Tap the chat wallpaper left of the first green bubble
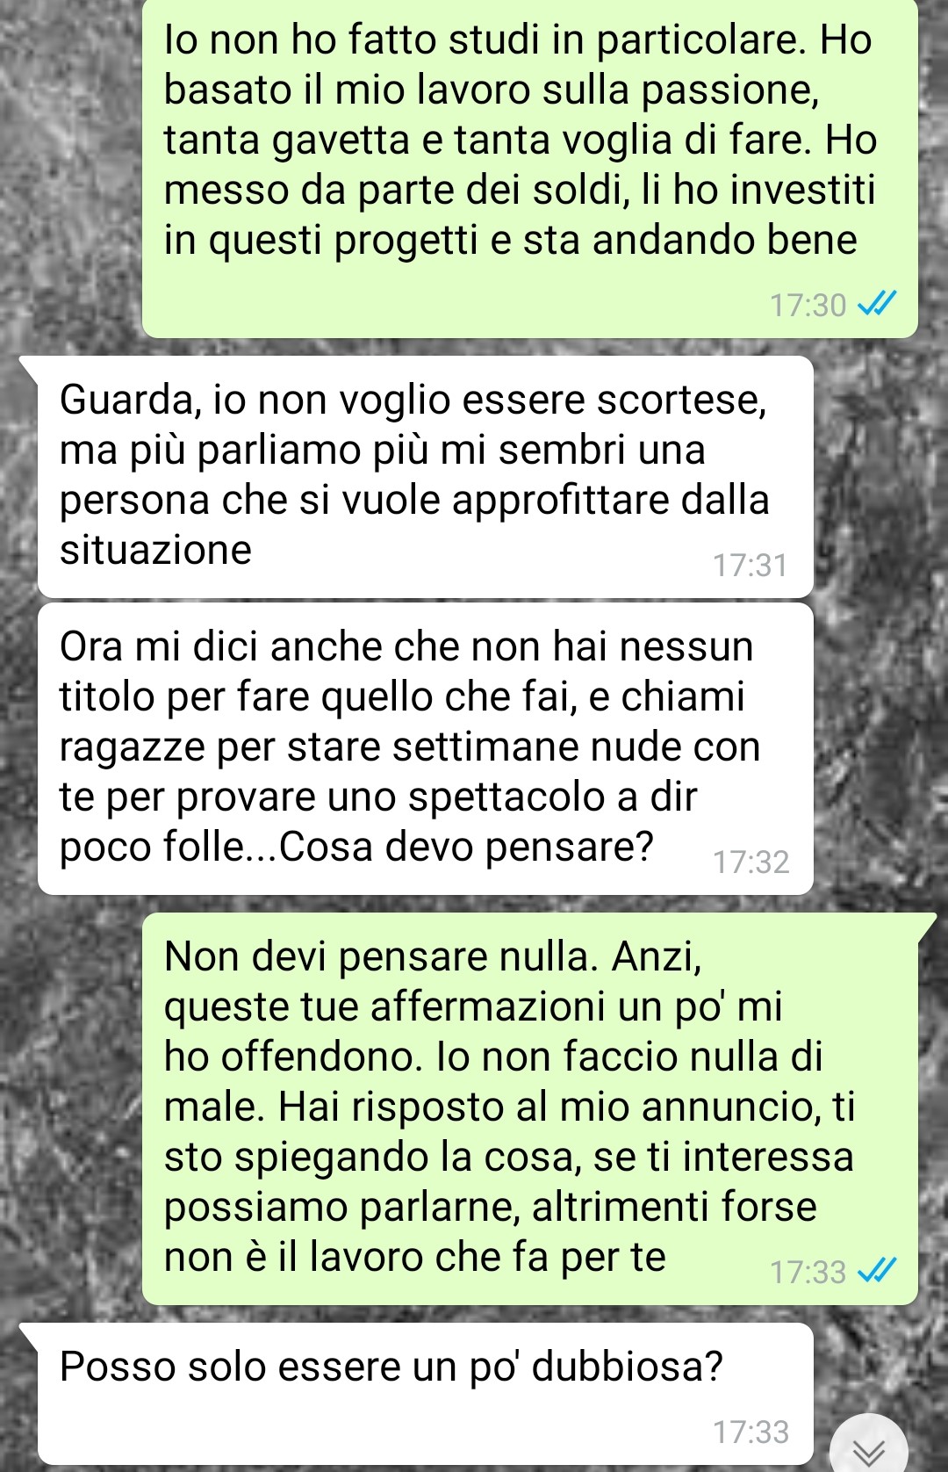 [x=70, y=167]
